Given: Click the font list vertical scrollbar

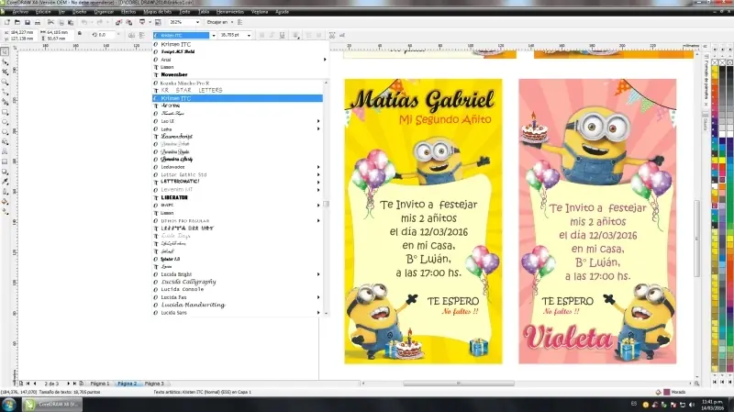Looking at the screenshot, I should tap(326, 197).
